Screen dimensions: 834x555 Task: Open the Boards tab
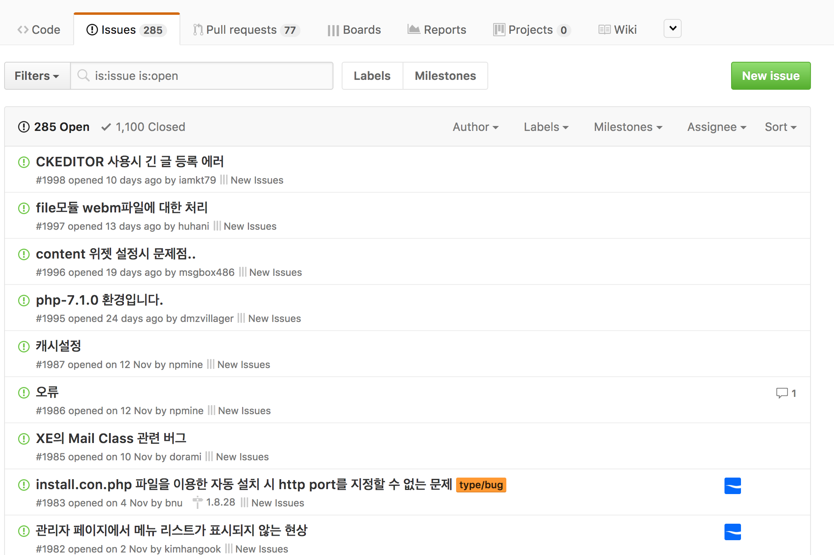click(x=354, y=30)
